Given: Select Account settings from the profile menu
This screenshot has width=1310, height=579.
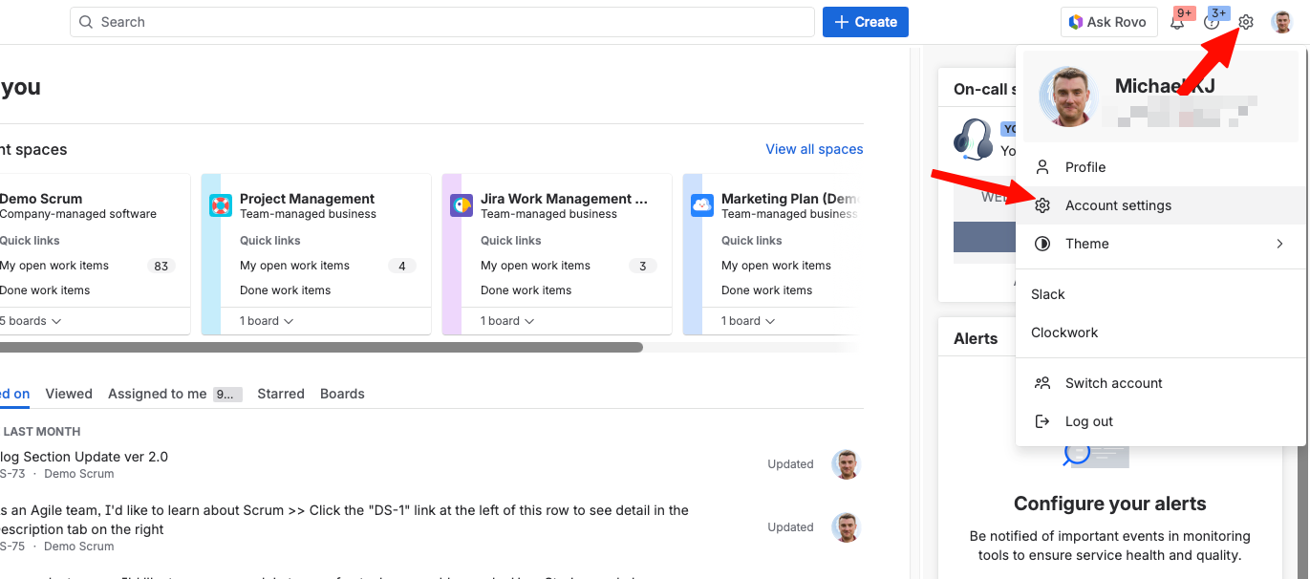Looking at the screenshot, I should point(1118,205).
